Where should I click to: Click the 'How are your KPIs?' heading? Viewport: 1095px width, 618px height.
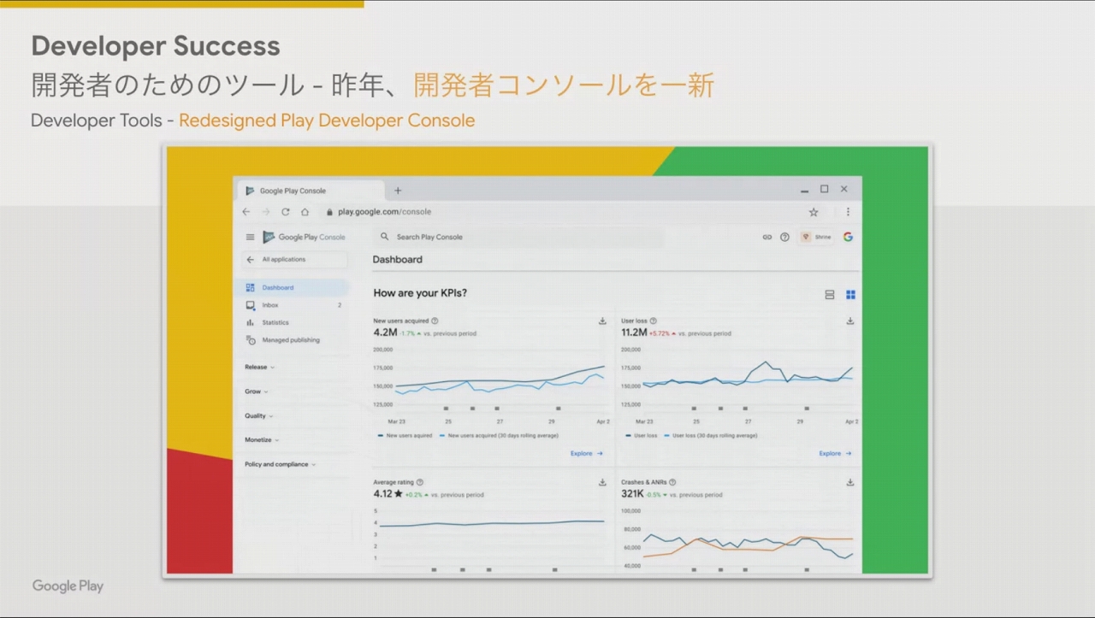[420, 293]
